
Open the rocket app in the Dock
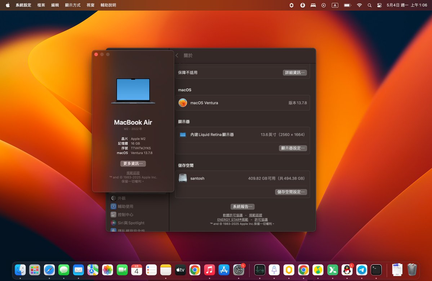tap(274, 270)
